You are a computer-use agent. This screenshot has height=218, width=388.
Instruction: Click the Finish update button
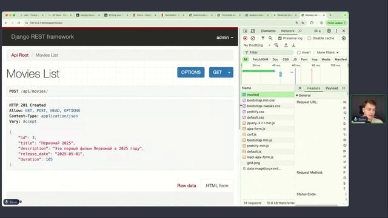coord(336,23)
